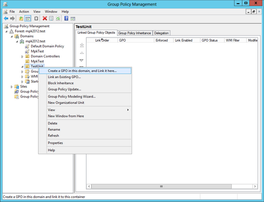Click the mpk2012.test domain icon
The image size is (264, 202).
click(x=22, y=41)
